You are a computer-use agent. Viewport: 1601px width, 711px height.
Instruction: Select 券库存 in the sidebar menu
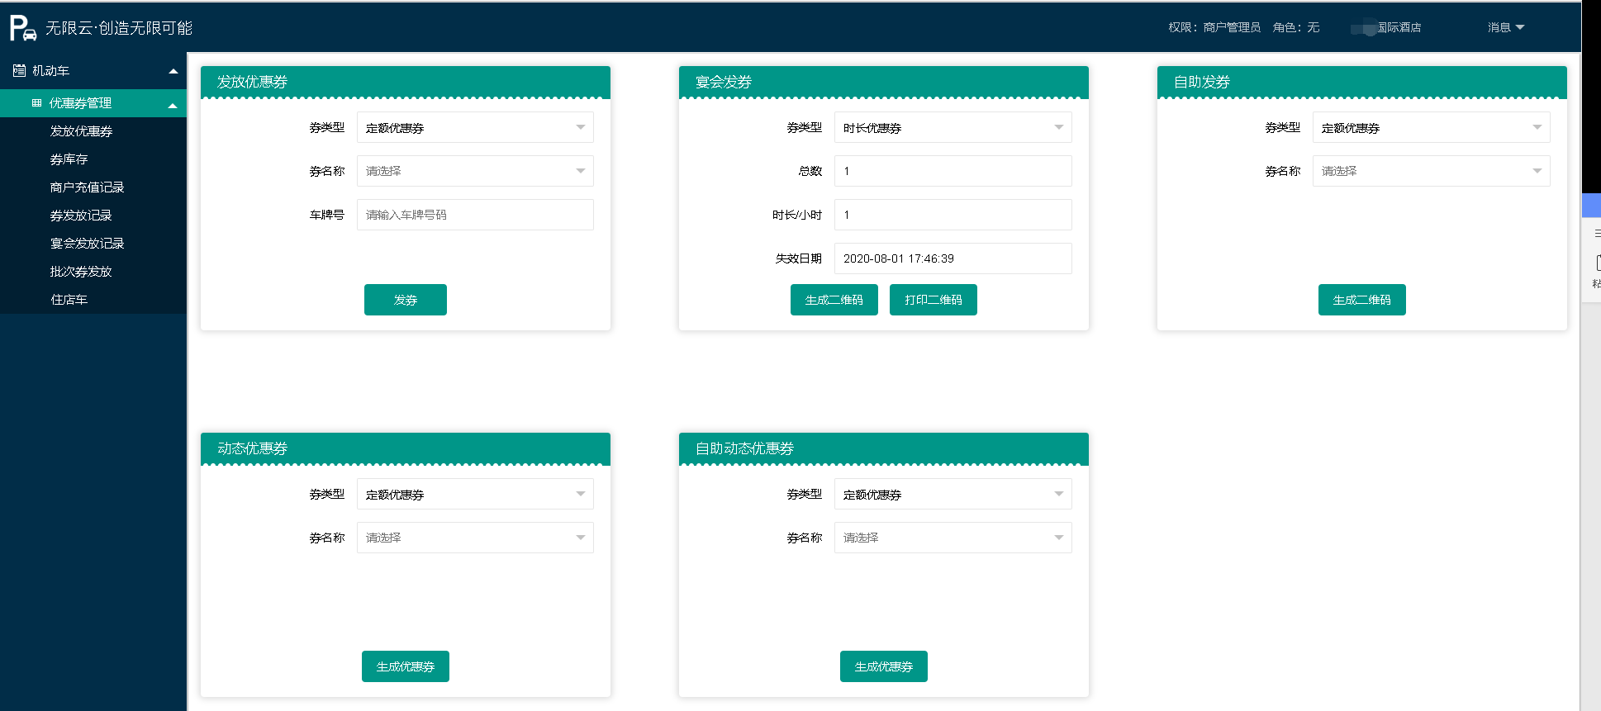pos(69,159)
